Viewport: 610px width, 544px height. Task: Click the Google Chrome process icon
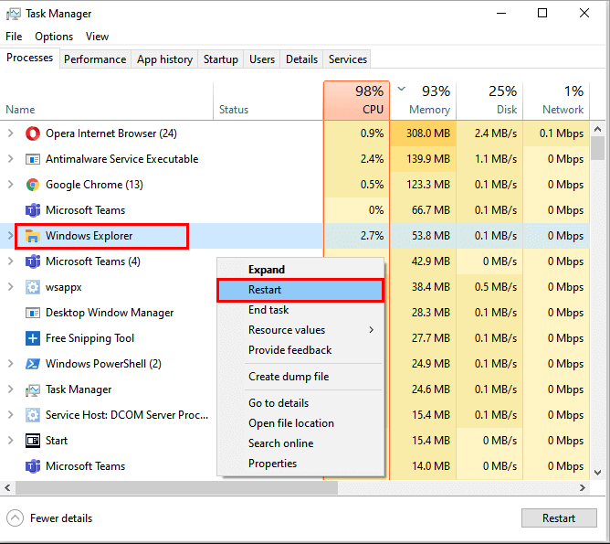(x=33, y=185)
